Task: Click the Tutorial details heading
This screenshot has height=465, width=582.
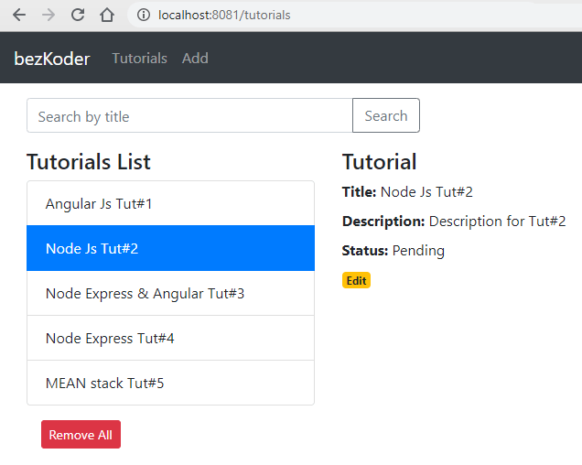Action: click(x=380, y=162)
